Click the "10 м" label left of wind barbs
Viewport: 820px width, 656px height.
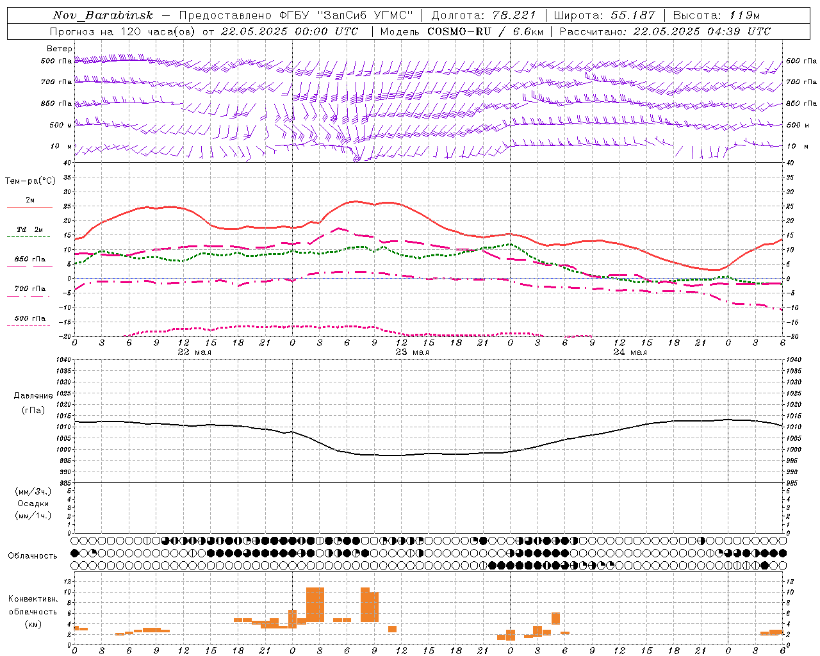[61, 146]
